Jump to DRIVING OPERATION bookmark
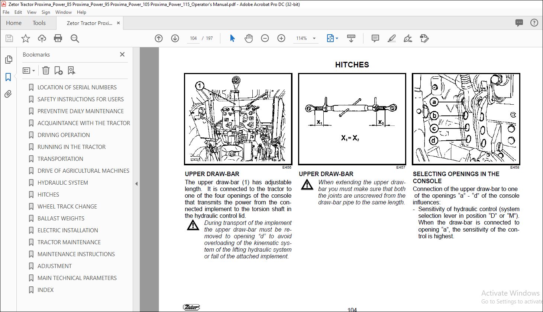 coord(64,135)
